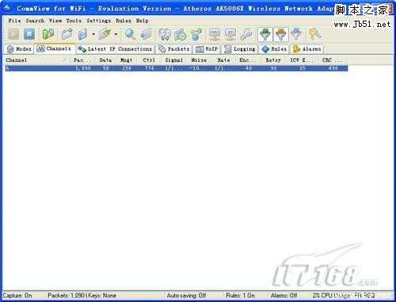Sort by the Mngt column header
This screenshot has width=396, height=302.
pos(126,60)
